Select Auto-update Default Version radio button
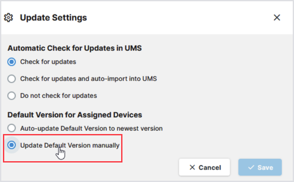Image resolution: width=294 pixels, height=182 pixels. coord(12,128)
